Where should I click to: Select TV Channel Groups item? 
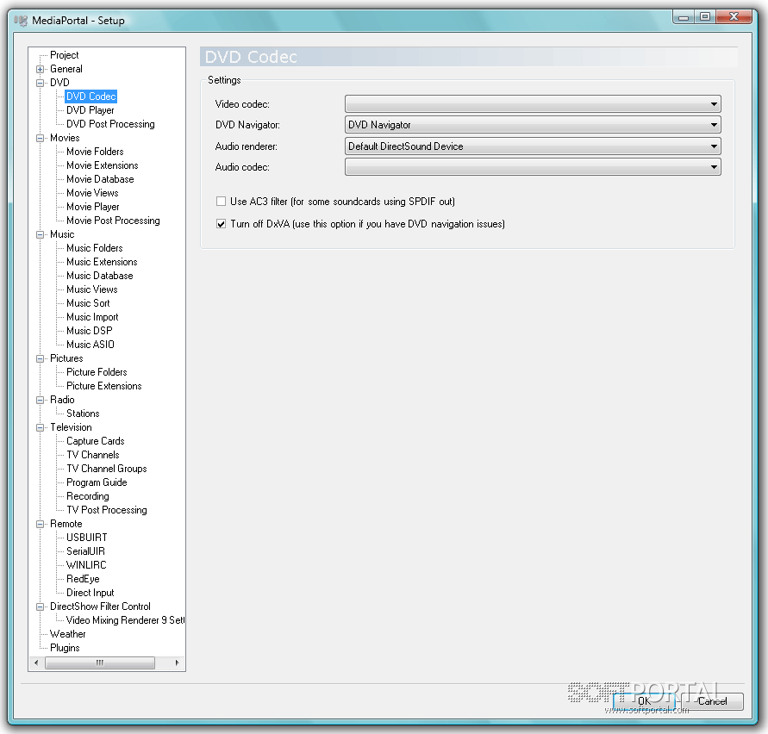click(x=106, y=469)
